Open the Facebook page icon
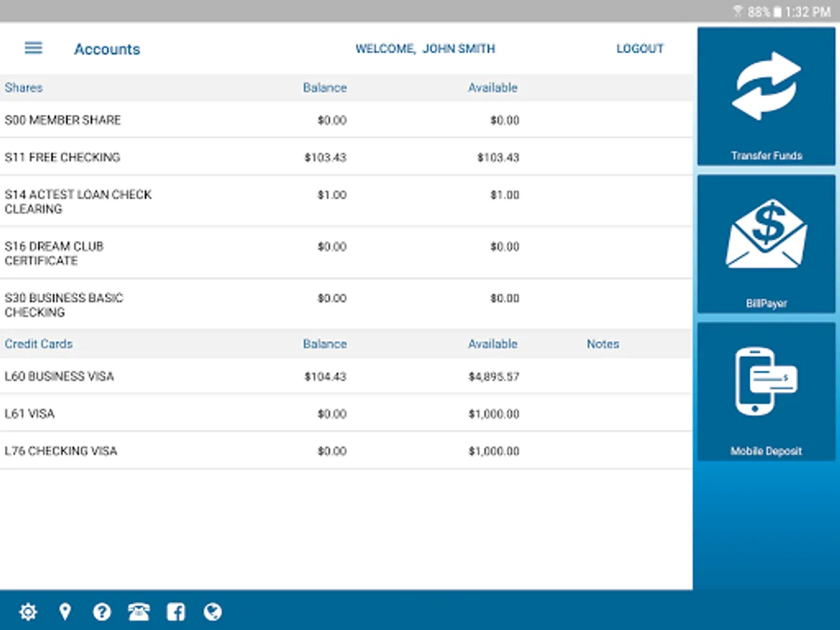 point(176,612)
